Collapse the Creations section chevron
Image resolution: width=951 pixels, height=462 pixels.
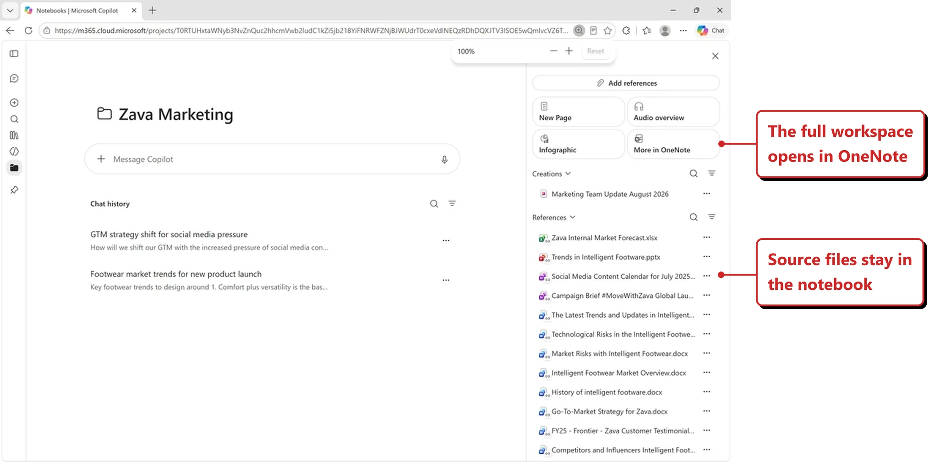568,174
